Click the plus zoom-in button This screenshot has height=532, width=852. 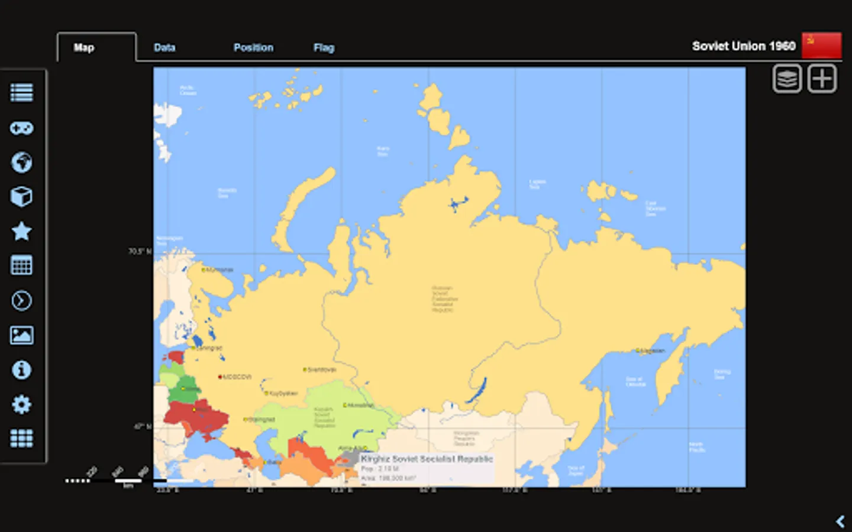click(822, 79)
